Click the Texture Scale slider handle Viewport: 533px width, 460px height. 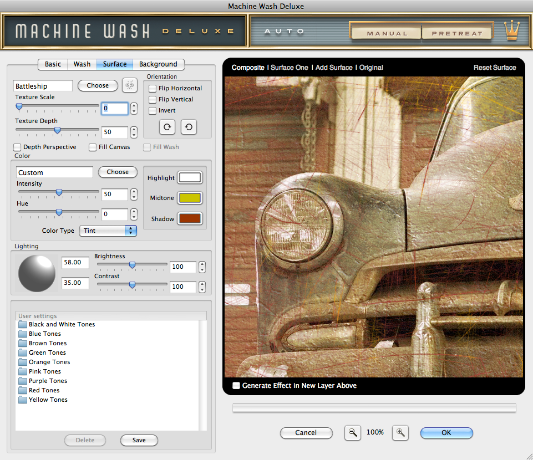(19, 107)
